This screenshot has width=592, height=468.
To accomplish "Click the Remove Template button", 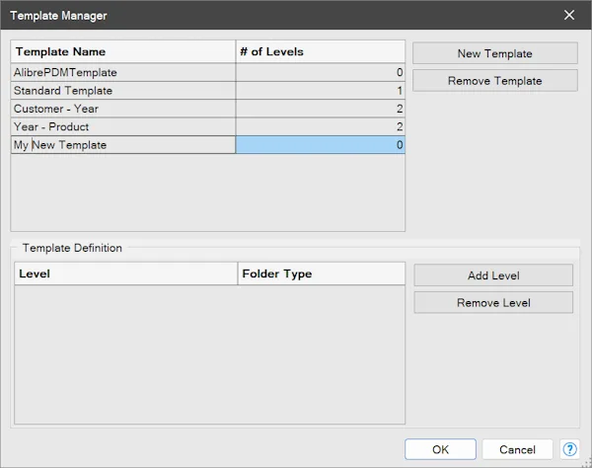I will [494, 80].
